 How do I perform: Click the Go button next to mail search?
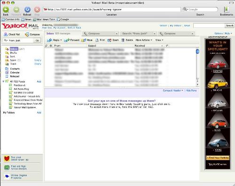pos(37,40)
